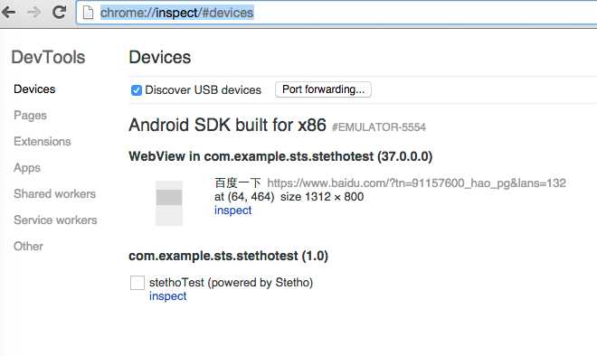Image resolution: width=597 pixels, height=356 pixels.
Task: Reload the page with the refresh icon
Action: point(60,12)
